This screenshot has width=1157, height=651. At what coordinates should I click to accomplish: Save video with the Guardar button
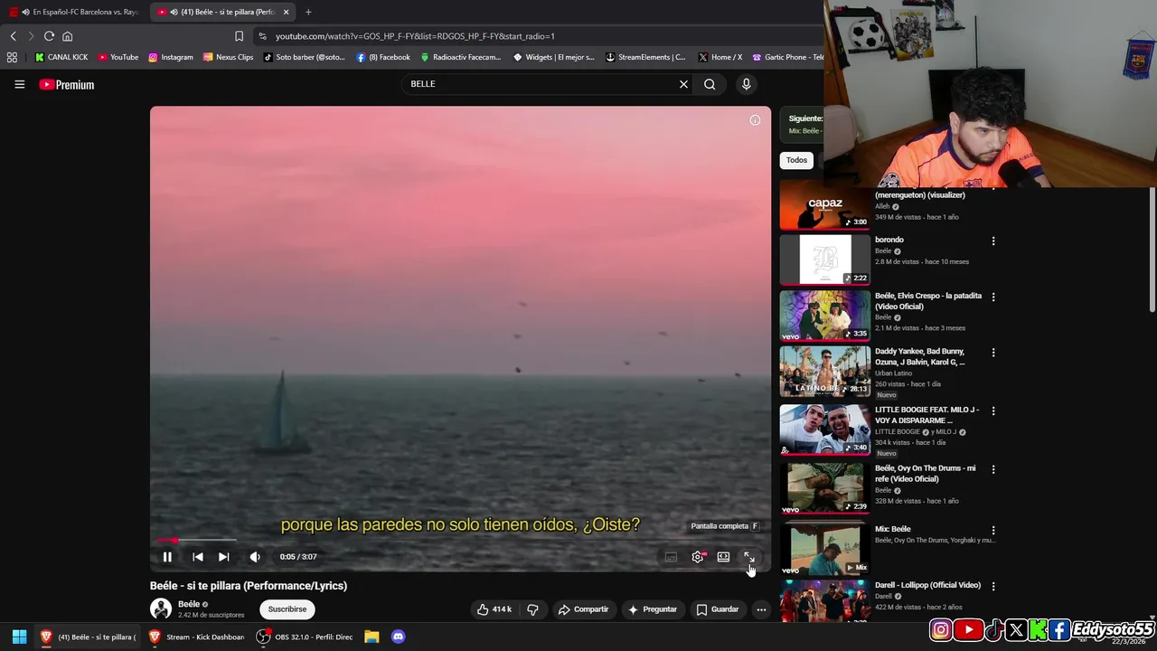[718, 609]
